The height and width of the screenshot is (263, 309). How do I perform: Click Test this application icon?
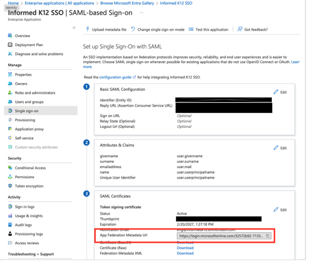tap(191, 29)
